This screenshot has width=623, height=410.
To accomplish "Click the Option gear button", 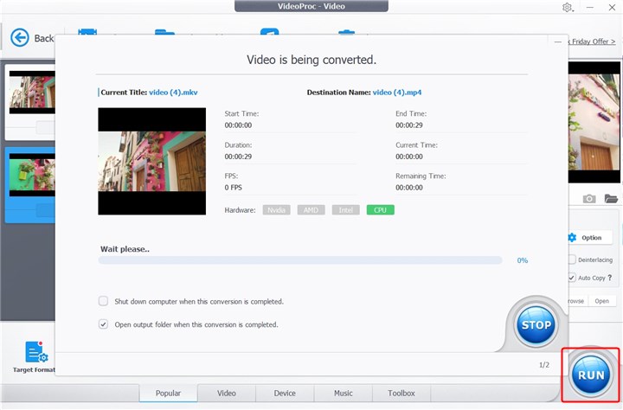I will pos(590,238).
